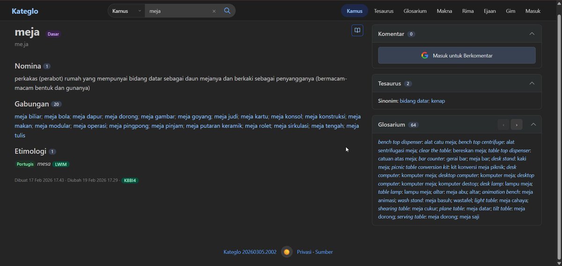The width and height of the screenshot is (562, 266).
Task: Open glossary term wash stand
Action: click(x=410, y=200)
